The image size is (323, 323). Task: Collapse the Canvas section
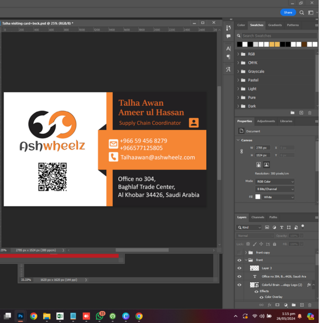[238, 140]
